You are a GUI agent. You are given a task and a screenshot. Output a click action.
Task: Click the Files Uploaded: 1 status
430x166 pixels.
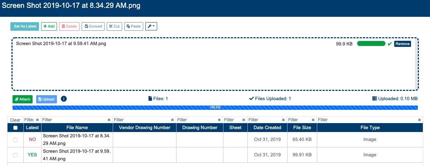(270, 99)
